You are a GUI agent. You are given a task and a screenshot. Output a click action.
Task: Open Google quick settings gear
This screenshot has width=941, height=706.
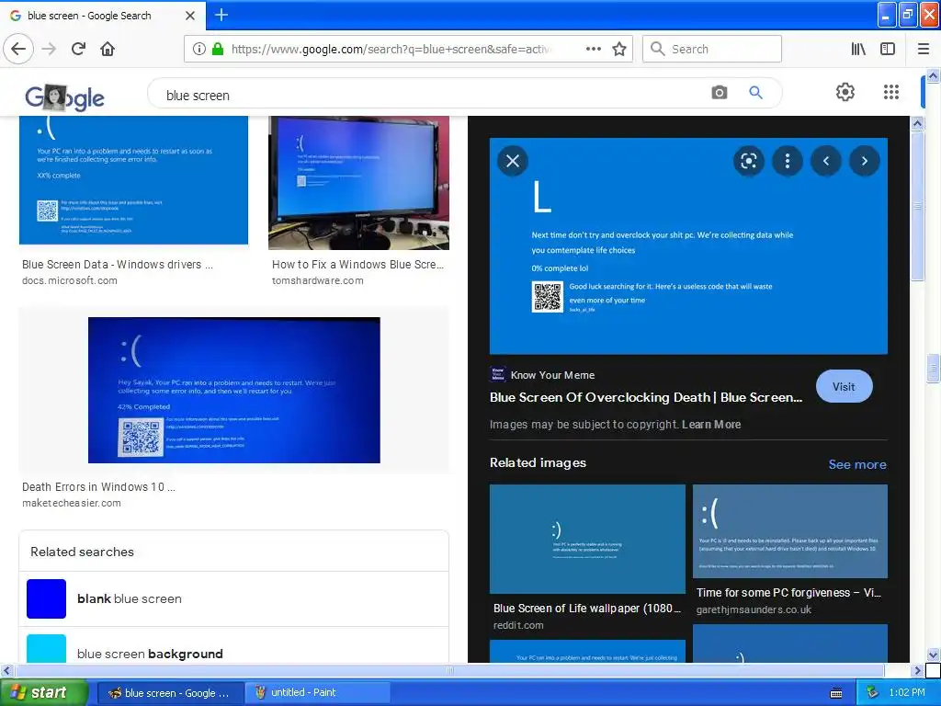click(x=845, y=92)
